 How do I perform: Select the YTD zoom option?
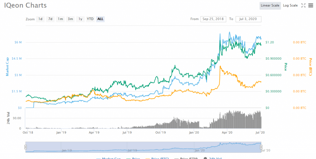[x=90, y=19]
